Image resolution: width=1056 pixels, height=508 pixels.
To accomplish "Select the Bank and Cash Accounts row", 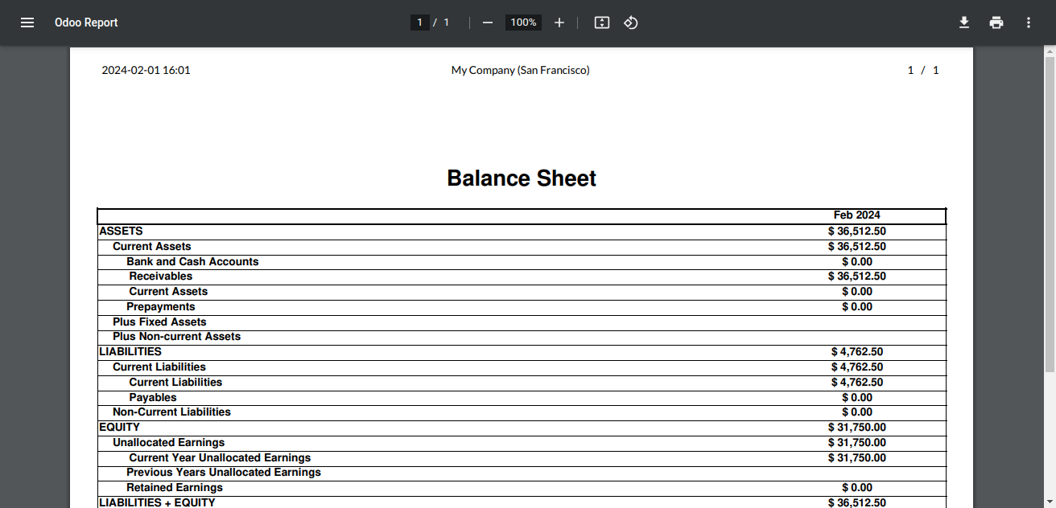I will 522,261.
